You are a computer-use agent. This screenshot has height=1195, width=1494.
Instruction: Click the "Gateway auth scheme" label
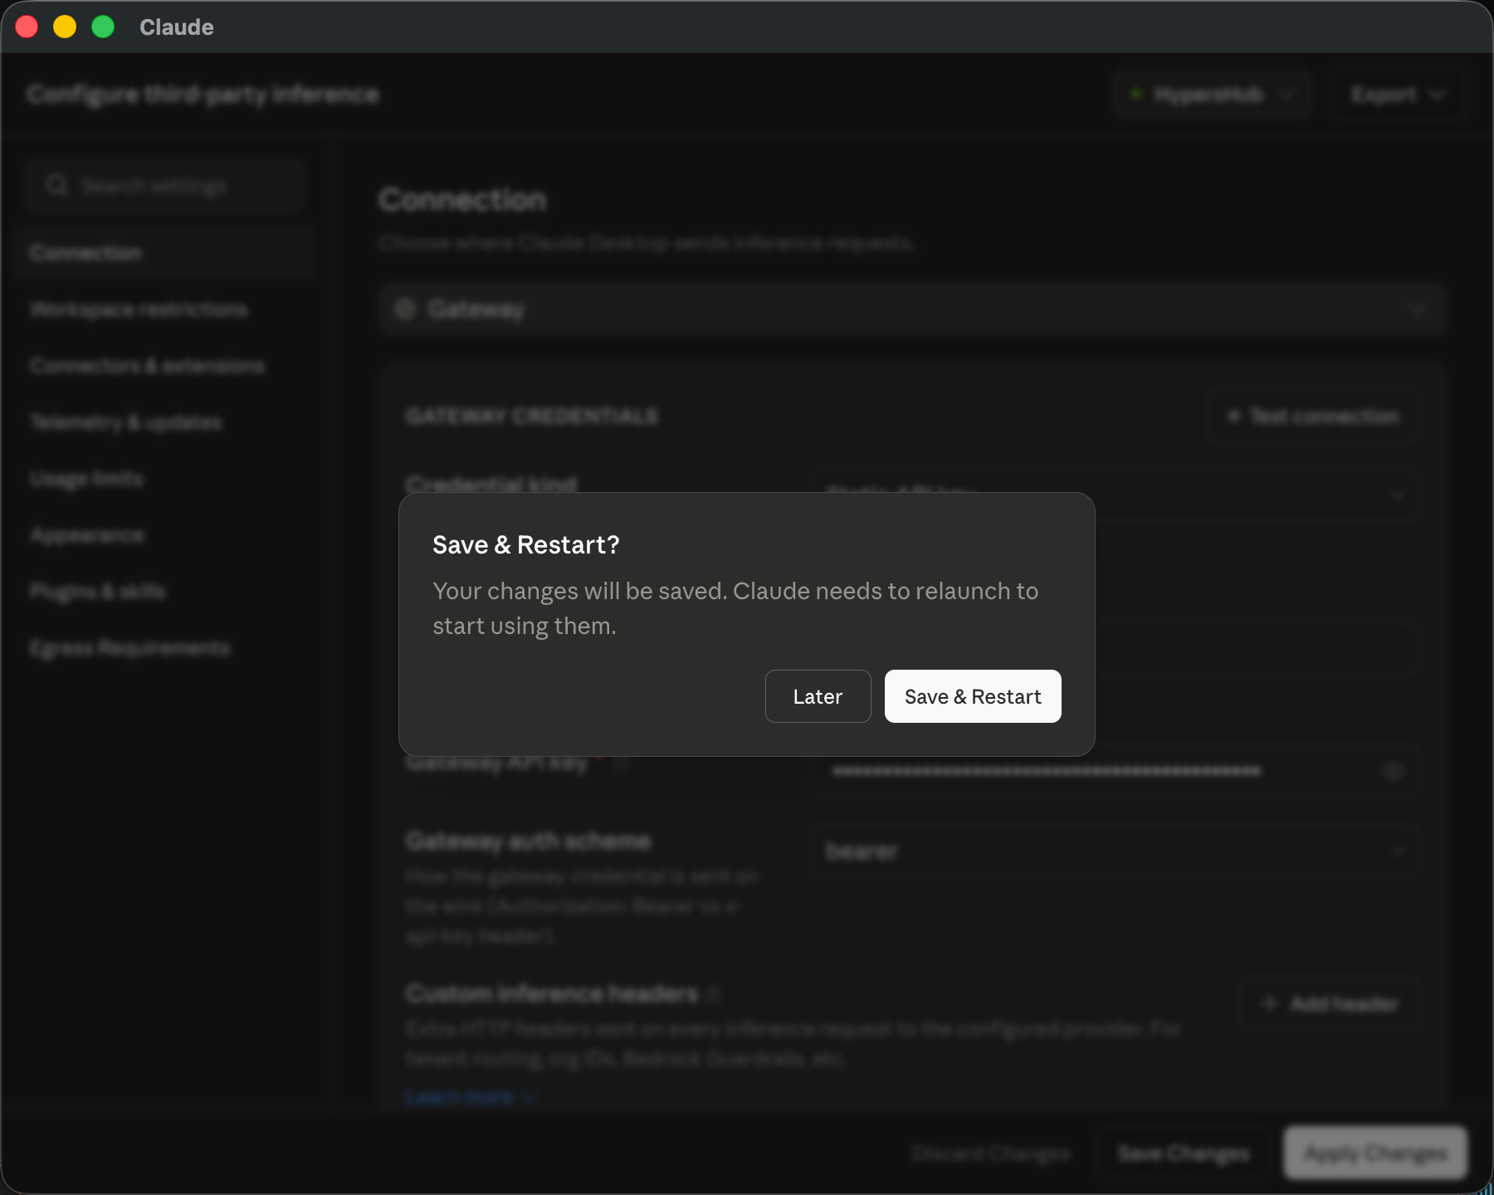pos(528,841)
